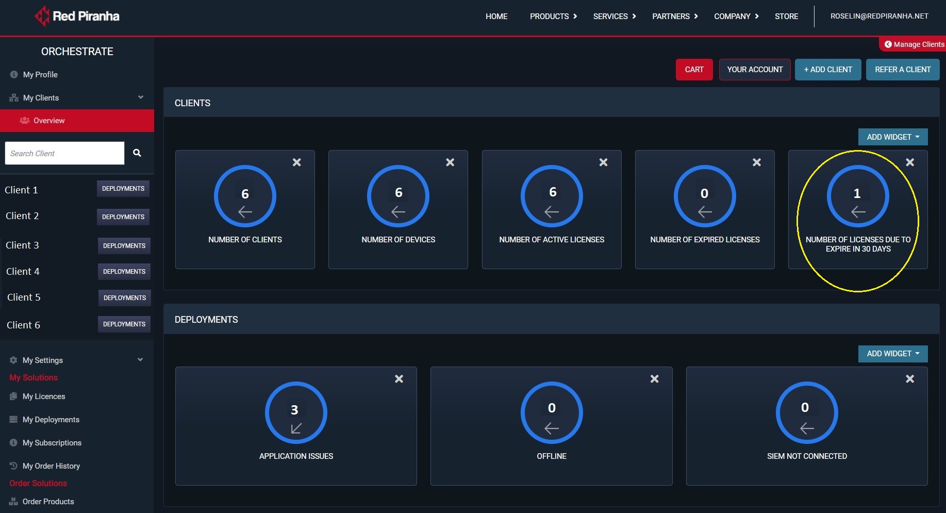The width and height of the screenshot is (946, 513).
Task: Open My Deployments page
Action: 51,420
